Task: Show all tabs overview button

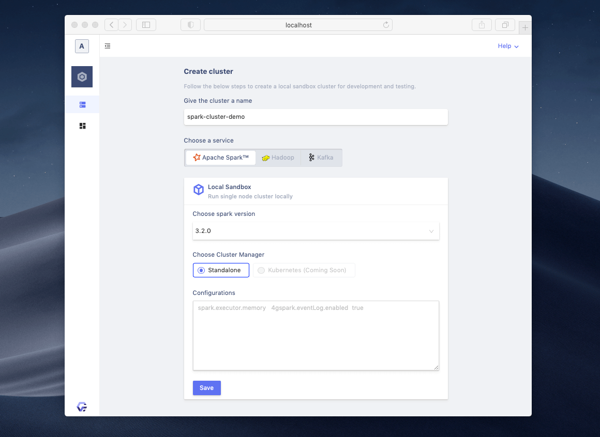Action: click(x=505, y=25)
